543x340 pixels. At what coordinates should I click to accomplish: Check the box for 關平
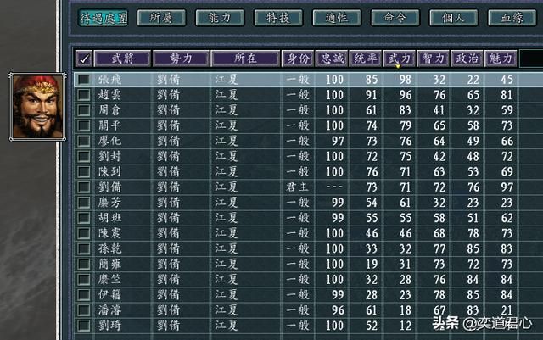[84, 125]
